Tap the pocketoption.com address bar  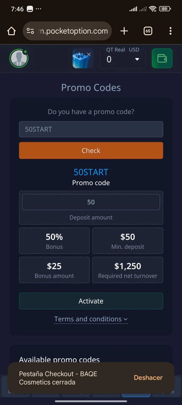click(x=73, y=31)
